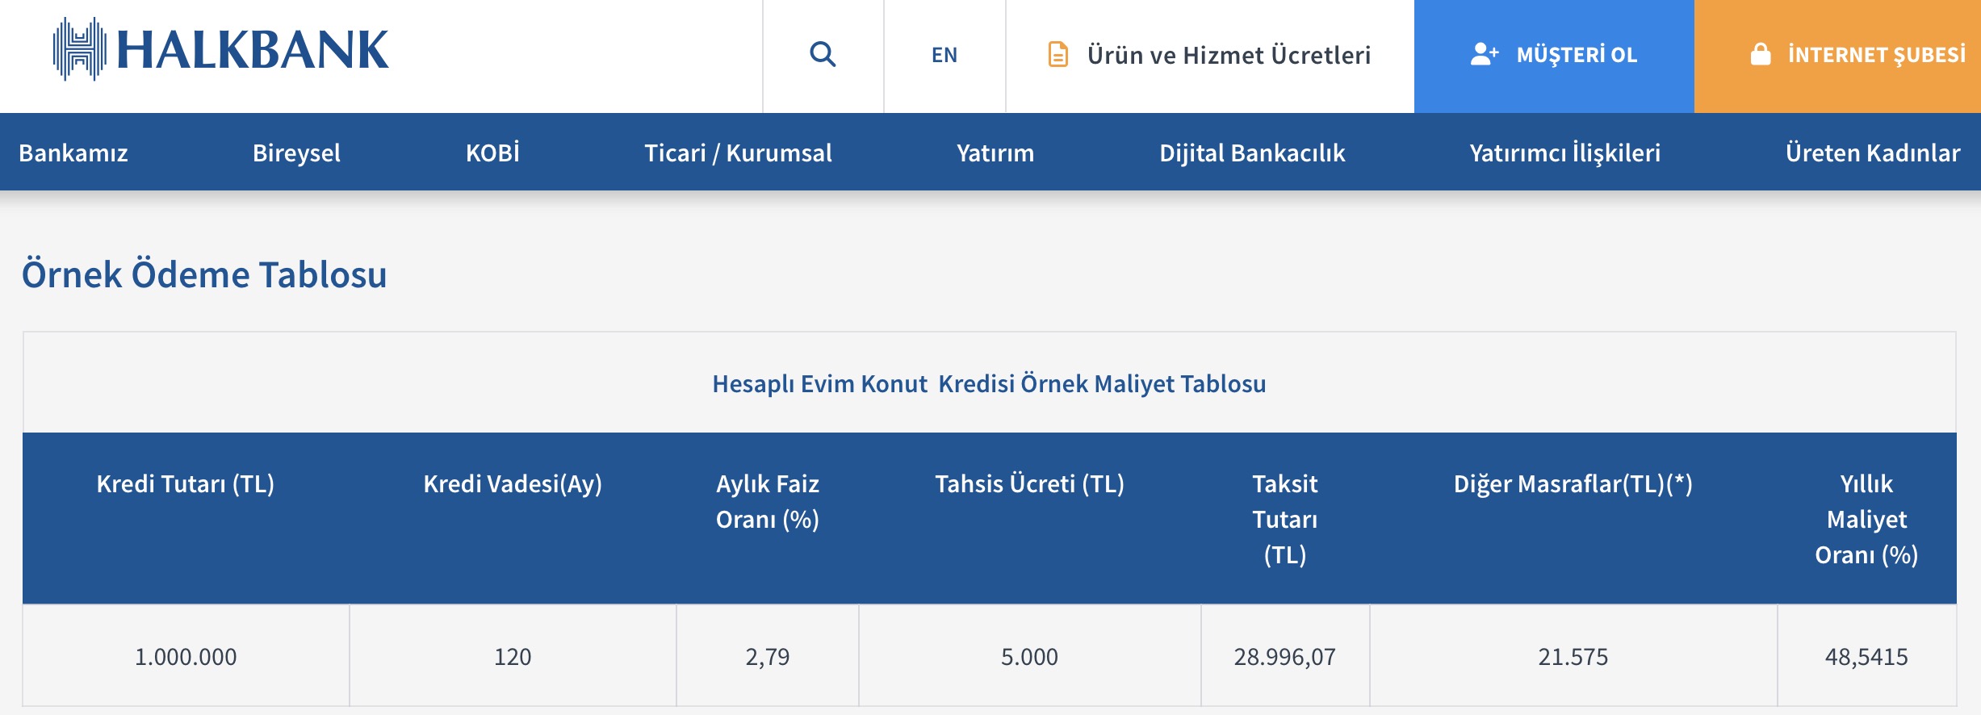
Task: Open the Ticari / Kurumsal menu
Action: pyautogui.click(x=738, y=153)
